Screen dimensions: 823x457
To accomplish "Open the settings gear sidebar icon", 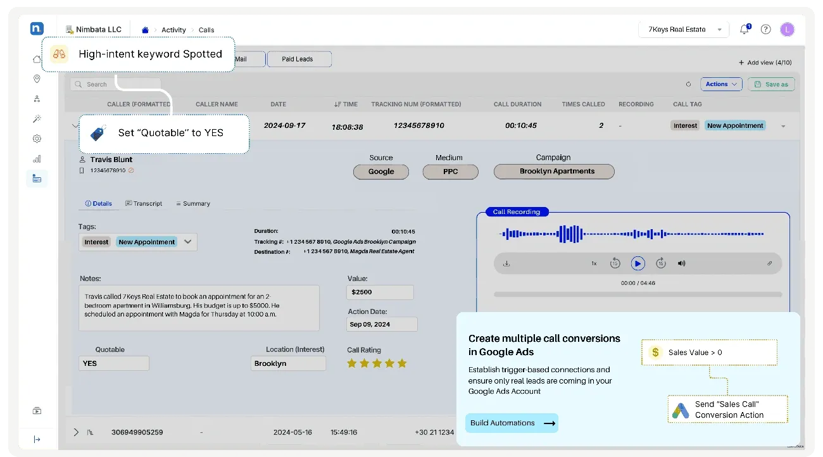I will 37,139.
